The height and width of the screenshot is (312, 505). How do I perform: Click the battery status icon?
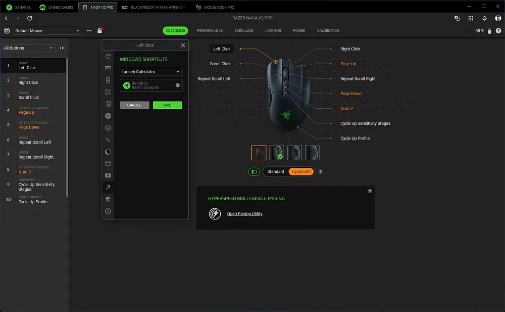489,31
